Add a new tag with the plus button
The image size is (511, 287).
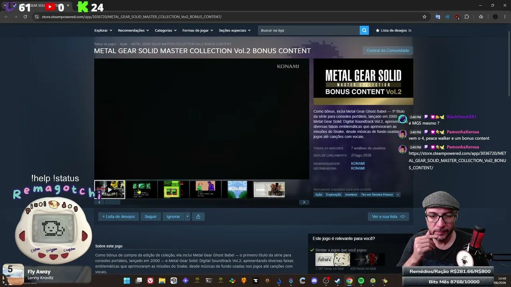click(x=398, y=195)
